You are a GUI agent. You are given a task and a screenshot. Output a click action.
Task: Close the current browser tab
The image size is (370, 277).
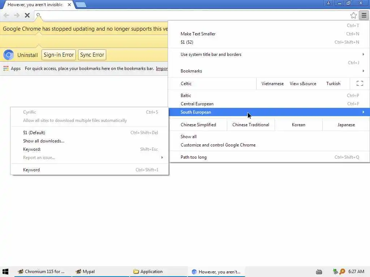click(x=69, y=5)
